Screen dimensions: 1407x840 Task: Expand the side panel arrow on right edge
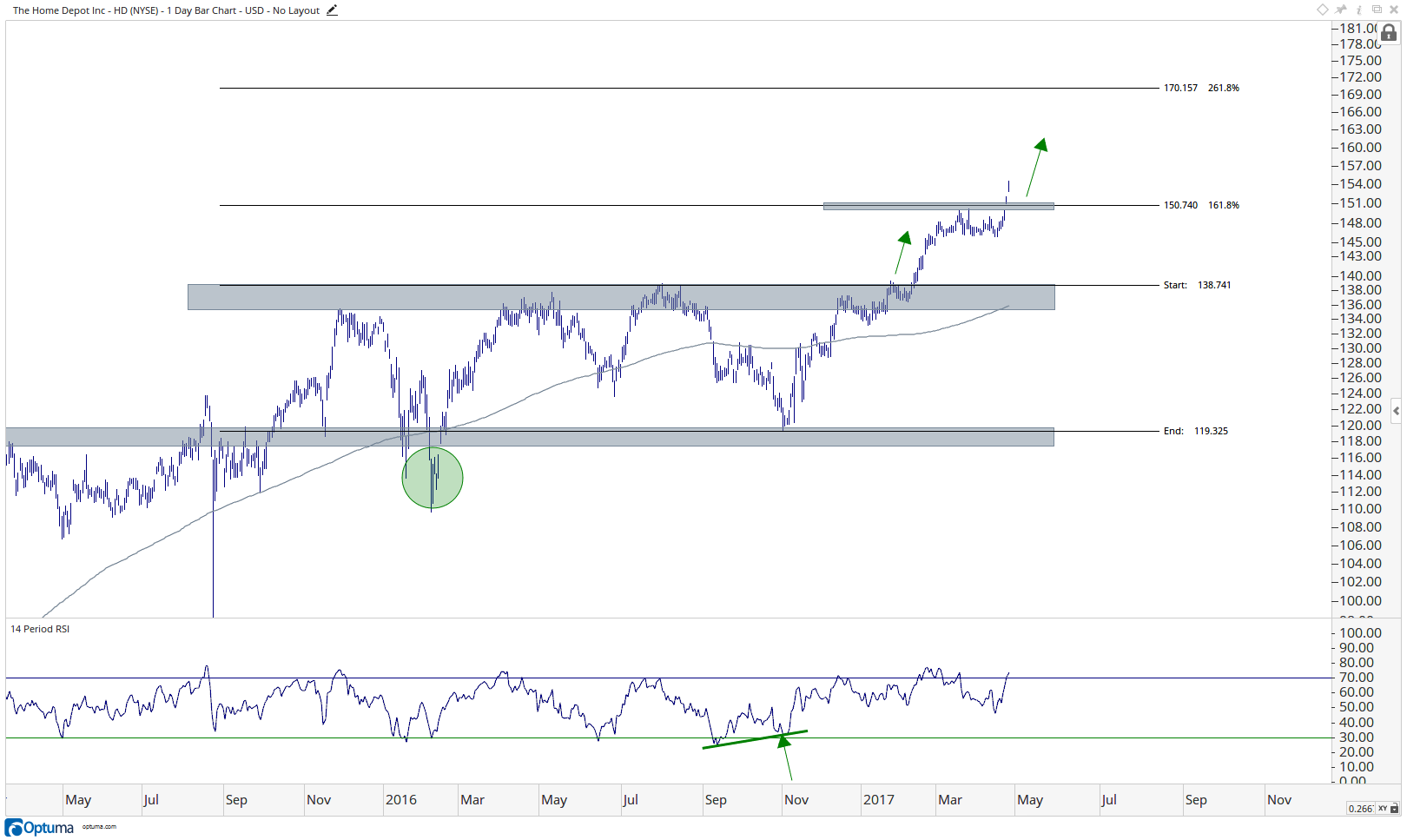coord(1396,411)
